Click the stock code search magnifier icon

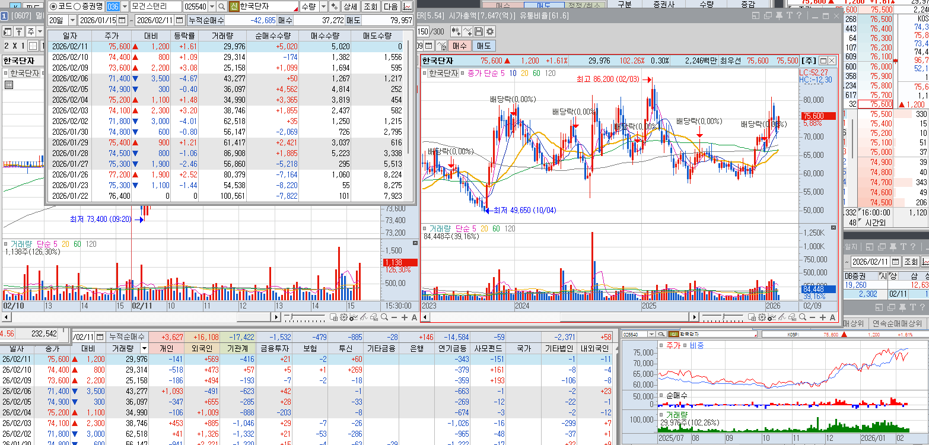click(x=221, y=7)
